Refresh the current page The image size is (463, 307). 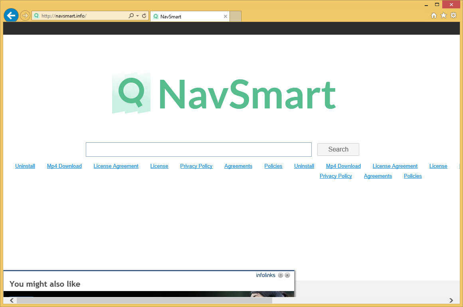[x=143, y=15]
